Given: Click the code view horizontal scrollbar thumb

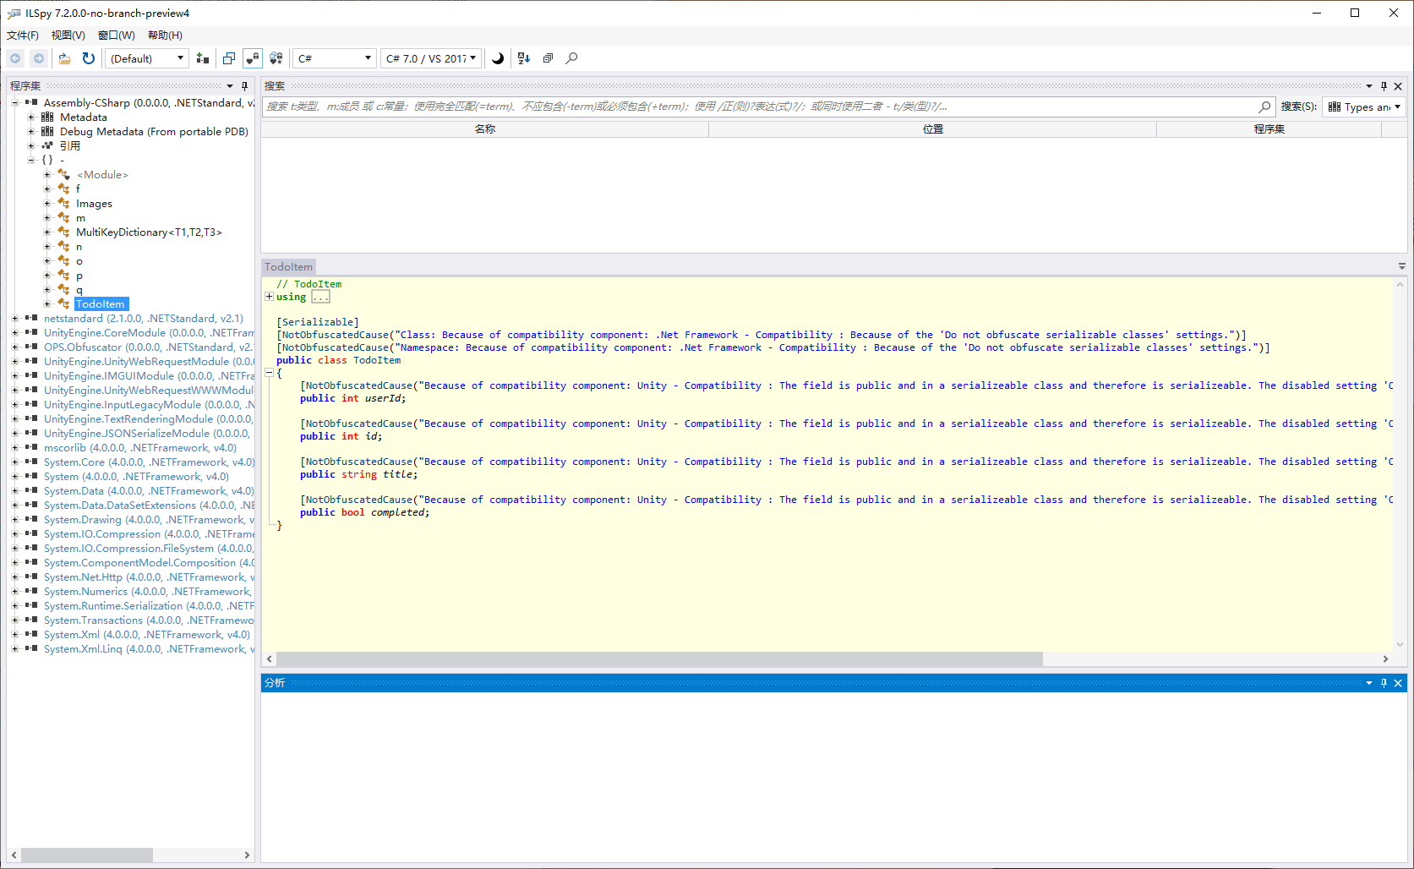Looking at the screenshot, I should [x=659, y=659].
